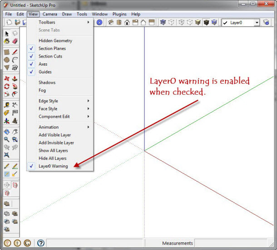Image resolution: width=277 pixels, height=250 pixels.
Task: Select the Circle tool
Action: pos(7,60)
